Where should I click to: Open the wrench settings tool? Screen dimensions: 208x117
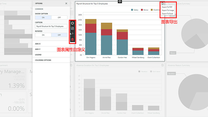(x=73, y=34)
